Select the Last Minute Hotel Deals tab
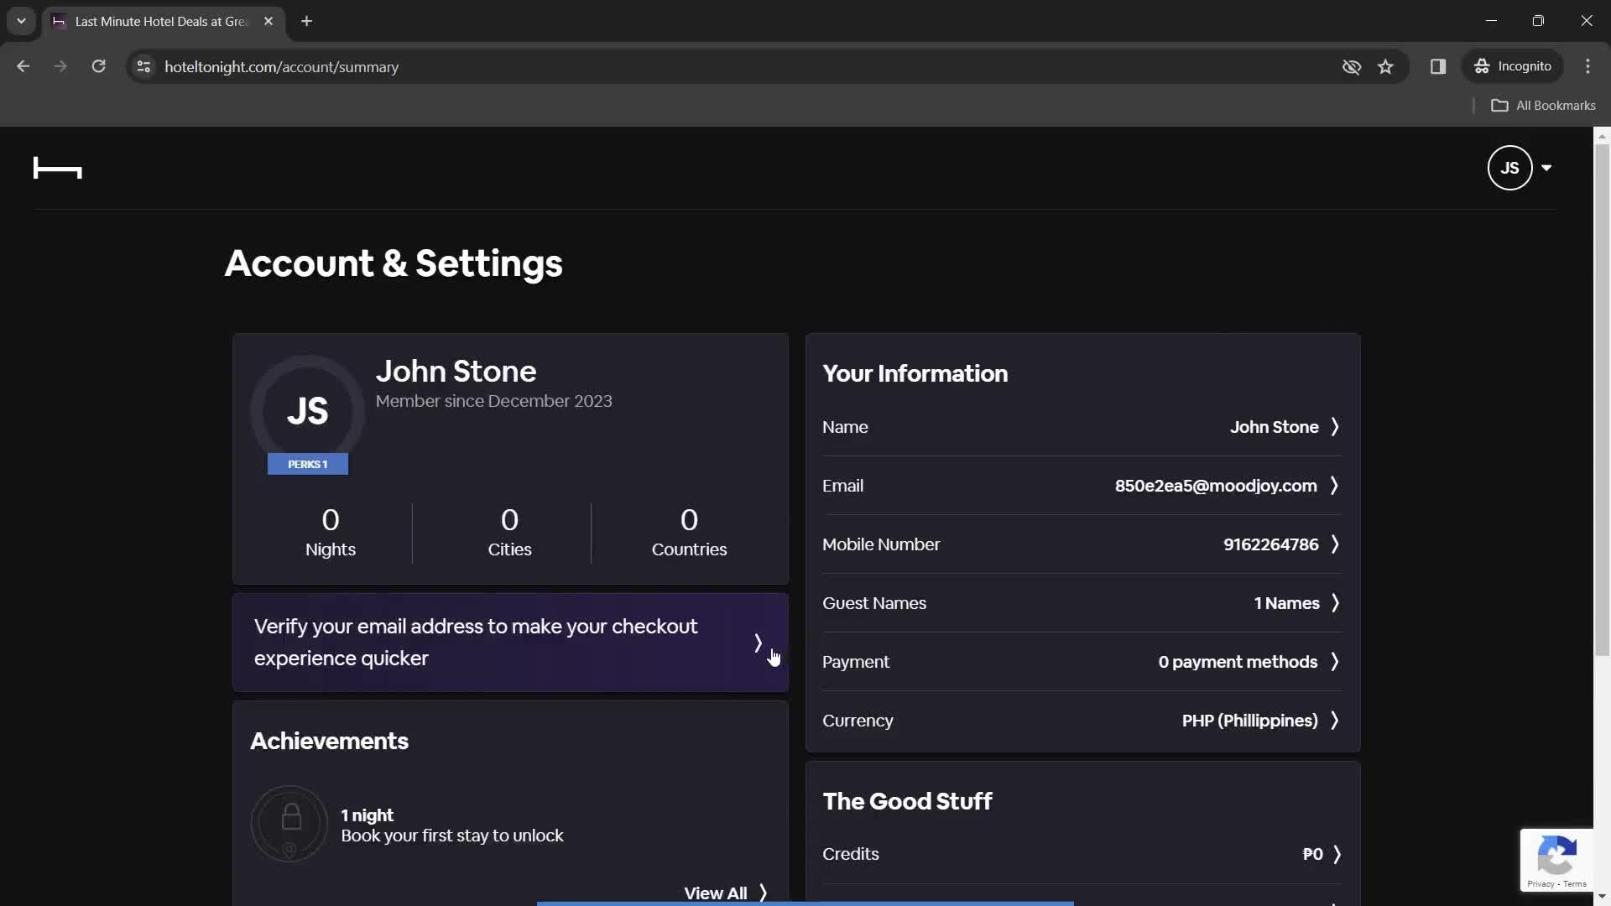The height and width of the screenshot is (906, 1611). tap(164, 21)
